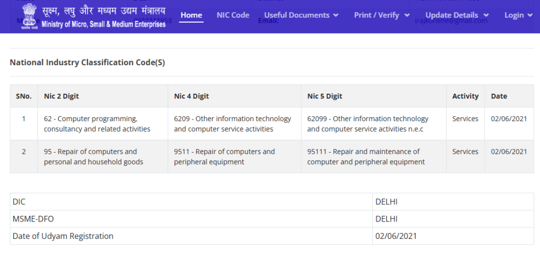Select the 62 - Computer programming cell
The width and height of the screenshot is (540, 260).
pos(97,124)
